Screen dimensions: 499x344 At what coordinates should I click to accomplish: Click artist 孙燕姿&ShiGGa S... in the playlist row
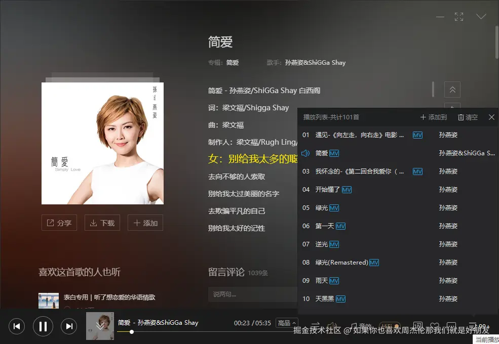[x=467, y=153]
